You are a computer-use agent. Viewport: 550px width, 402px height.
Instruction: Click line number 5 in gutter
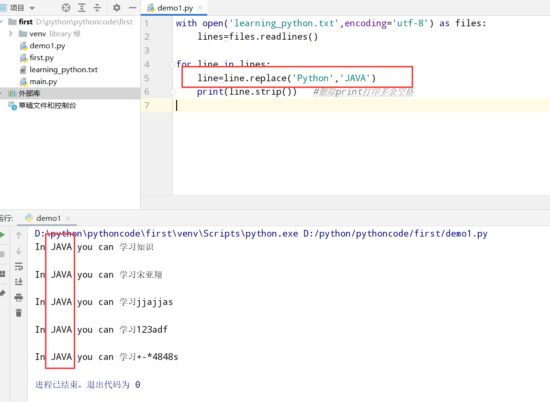pos(146,78)
